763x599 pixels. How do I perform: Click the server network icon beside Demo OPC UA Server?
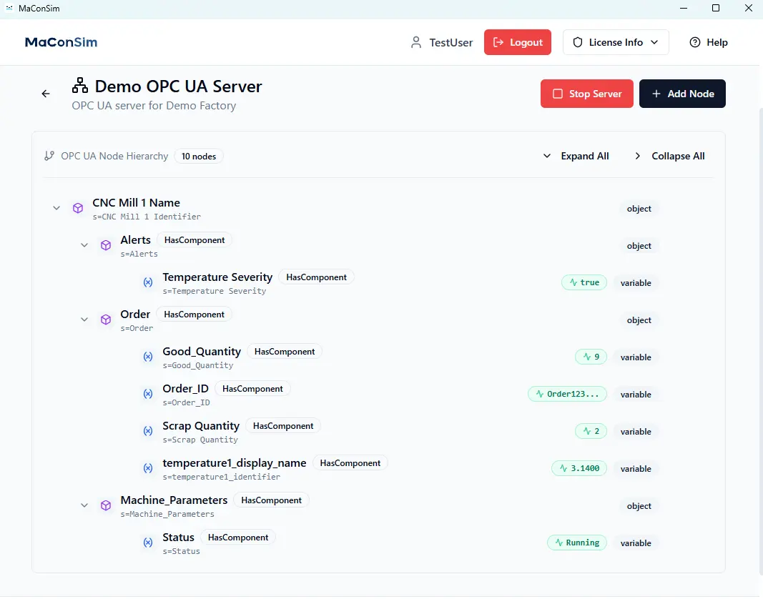[80, 86]
